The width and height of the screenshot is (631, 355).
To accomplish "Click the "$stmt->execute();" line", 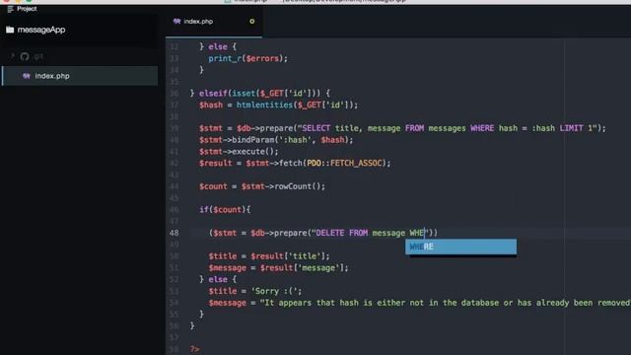I will (x=239, y=152).
